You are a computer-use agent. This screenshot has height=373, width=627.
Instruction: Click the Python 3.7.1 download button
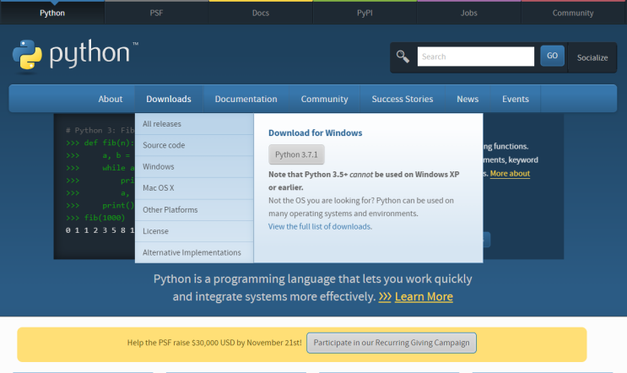pyautogui.click(x=296, y=154)
